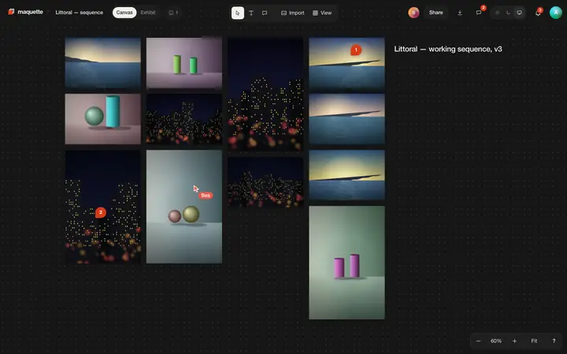
Task: Select the Comment tool in toolbar
Action: [265, 13]
